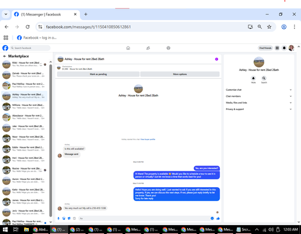Bookmark this page with the star
This screenshot has width=301, height=234.
coord(269,27)
